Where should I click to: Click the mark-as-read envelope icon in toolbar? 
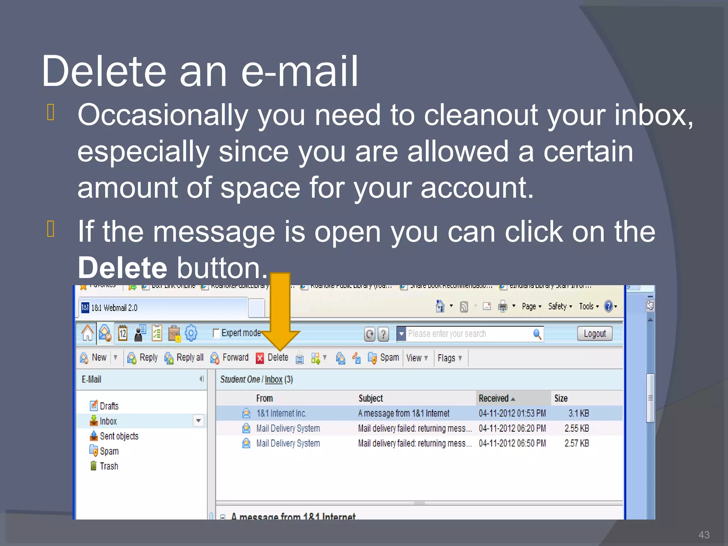click(x=341, y=358)
